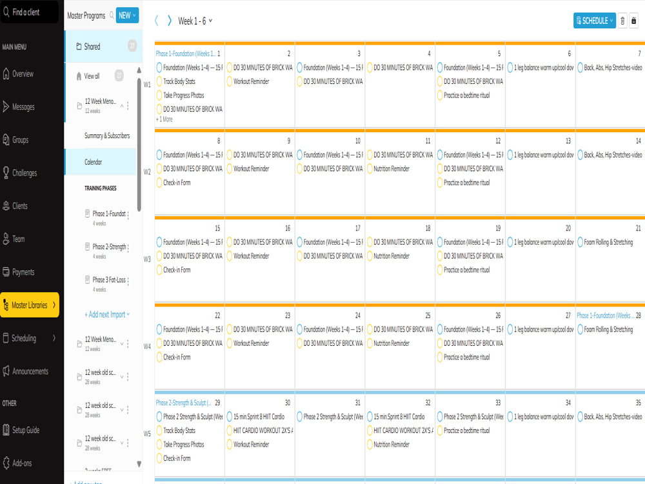The image size is (645, 484).
Task: Mark Check-in Form circle on day 8
Action: 159,183
